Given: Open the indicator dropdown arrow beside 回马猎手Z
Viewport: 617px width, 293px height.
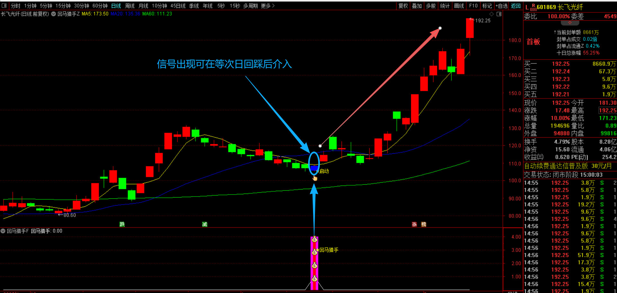Looking at the screenshot, I should (54, 14).
